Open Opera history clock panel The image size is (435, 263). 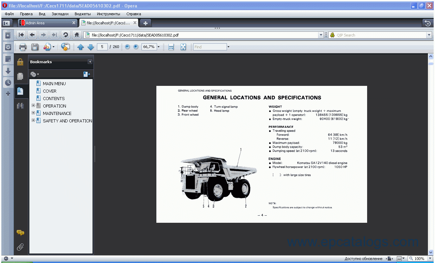[x=8, y=82]
